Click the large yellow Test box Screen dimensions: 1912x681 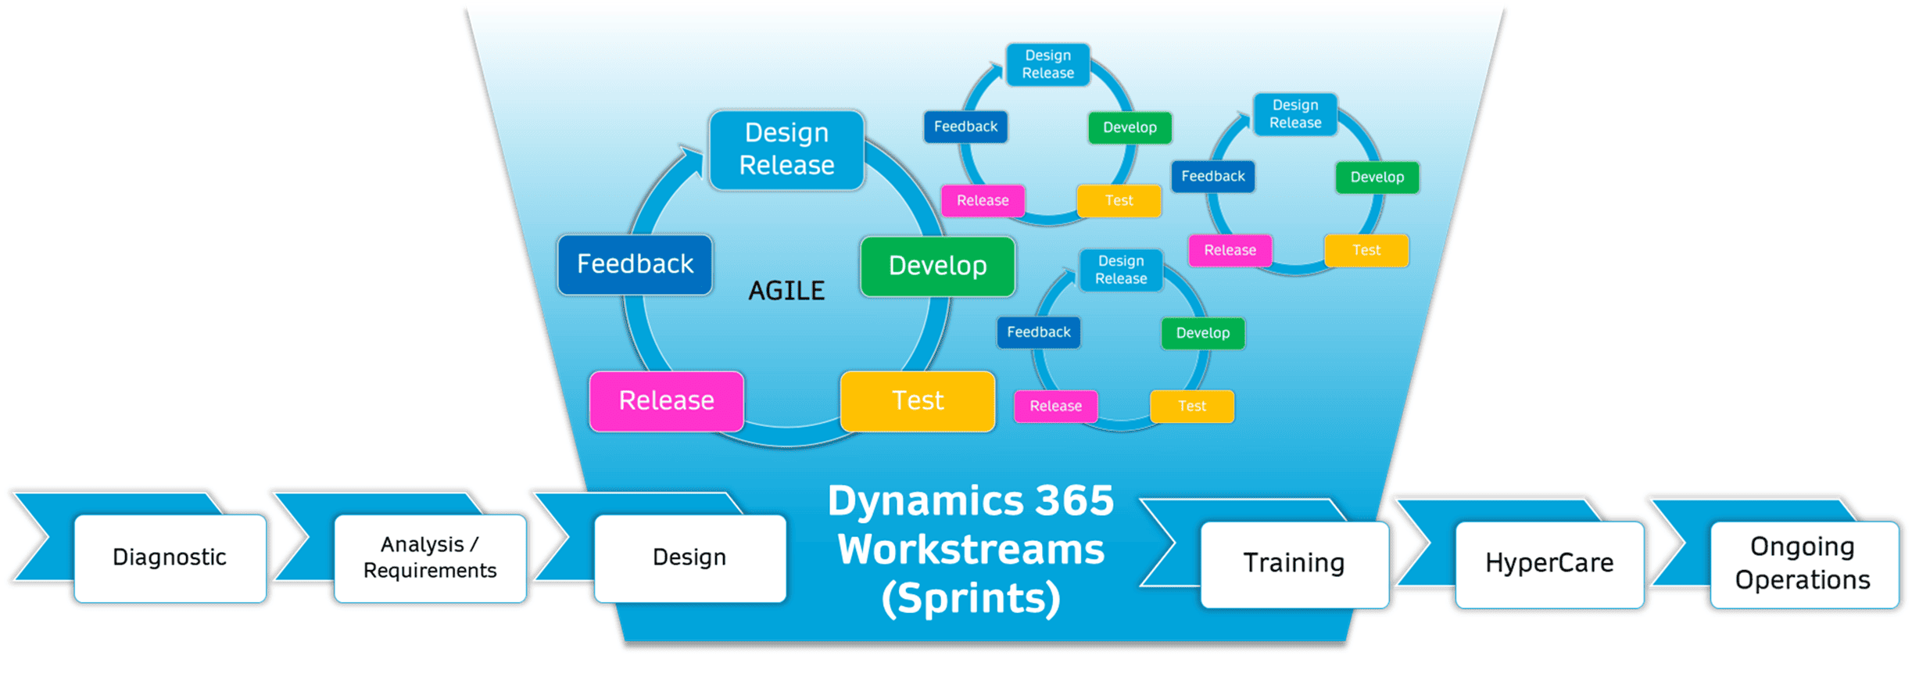pyautogui.click(x=918, y=401)
